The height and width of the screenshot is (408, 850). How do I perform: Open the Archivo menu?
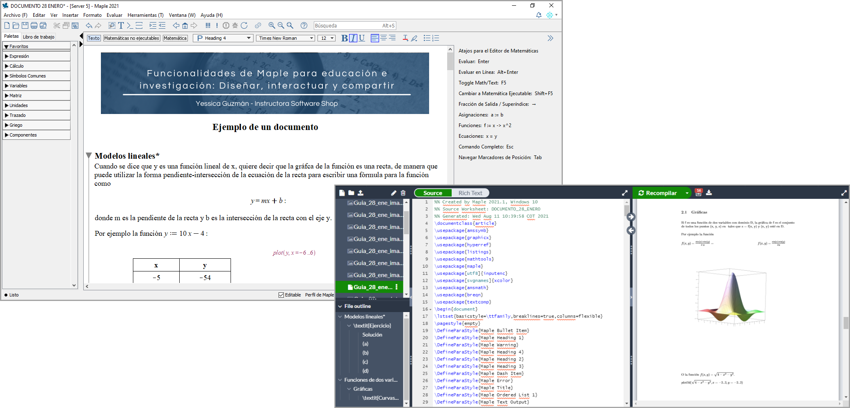(16, 15)
